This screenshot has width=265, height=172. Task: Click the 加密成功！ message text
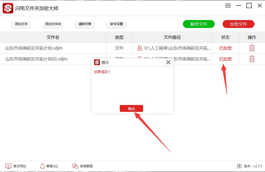102,72
